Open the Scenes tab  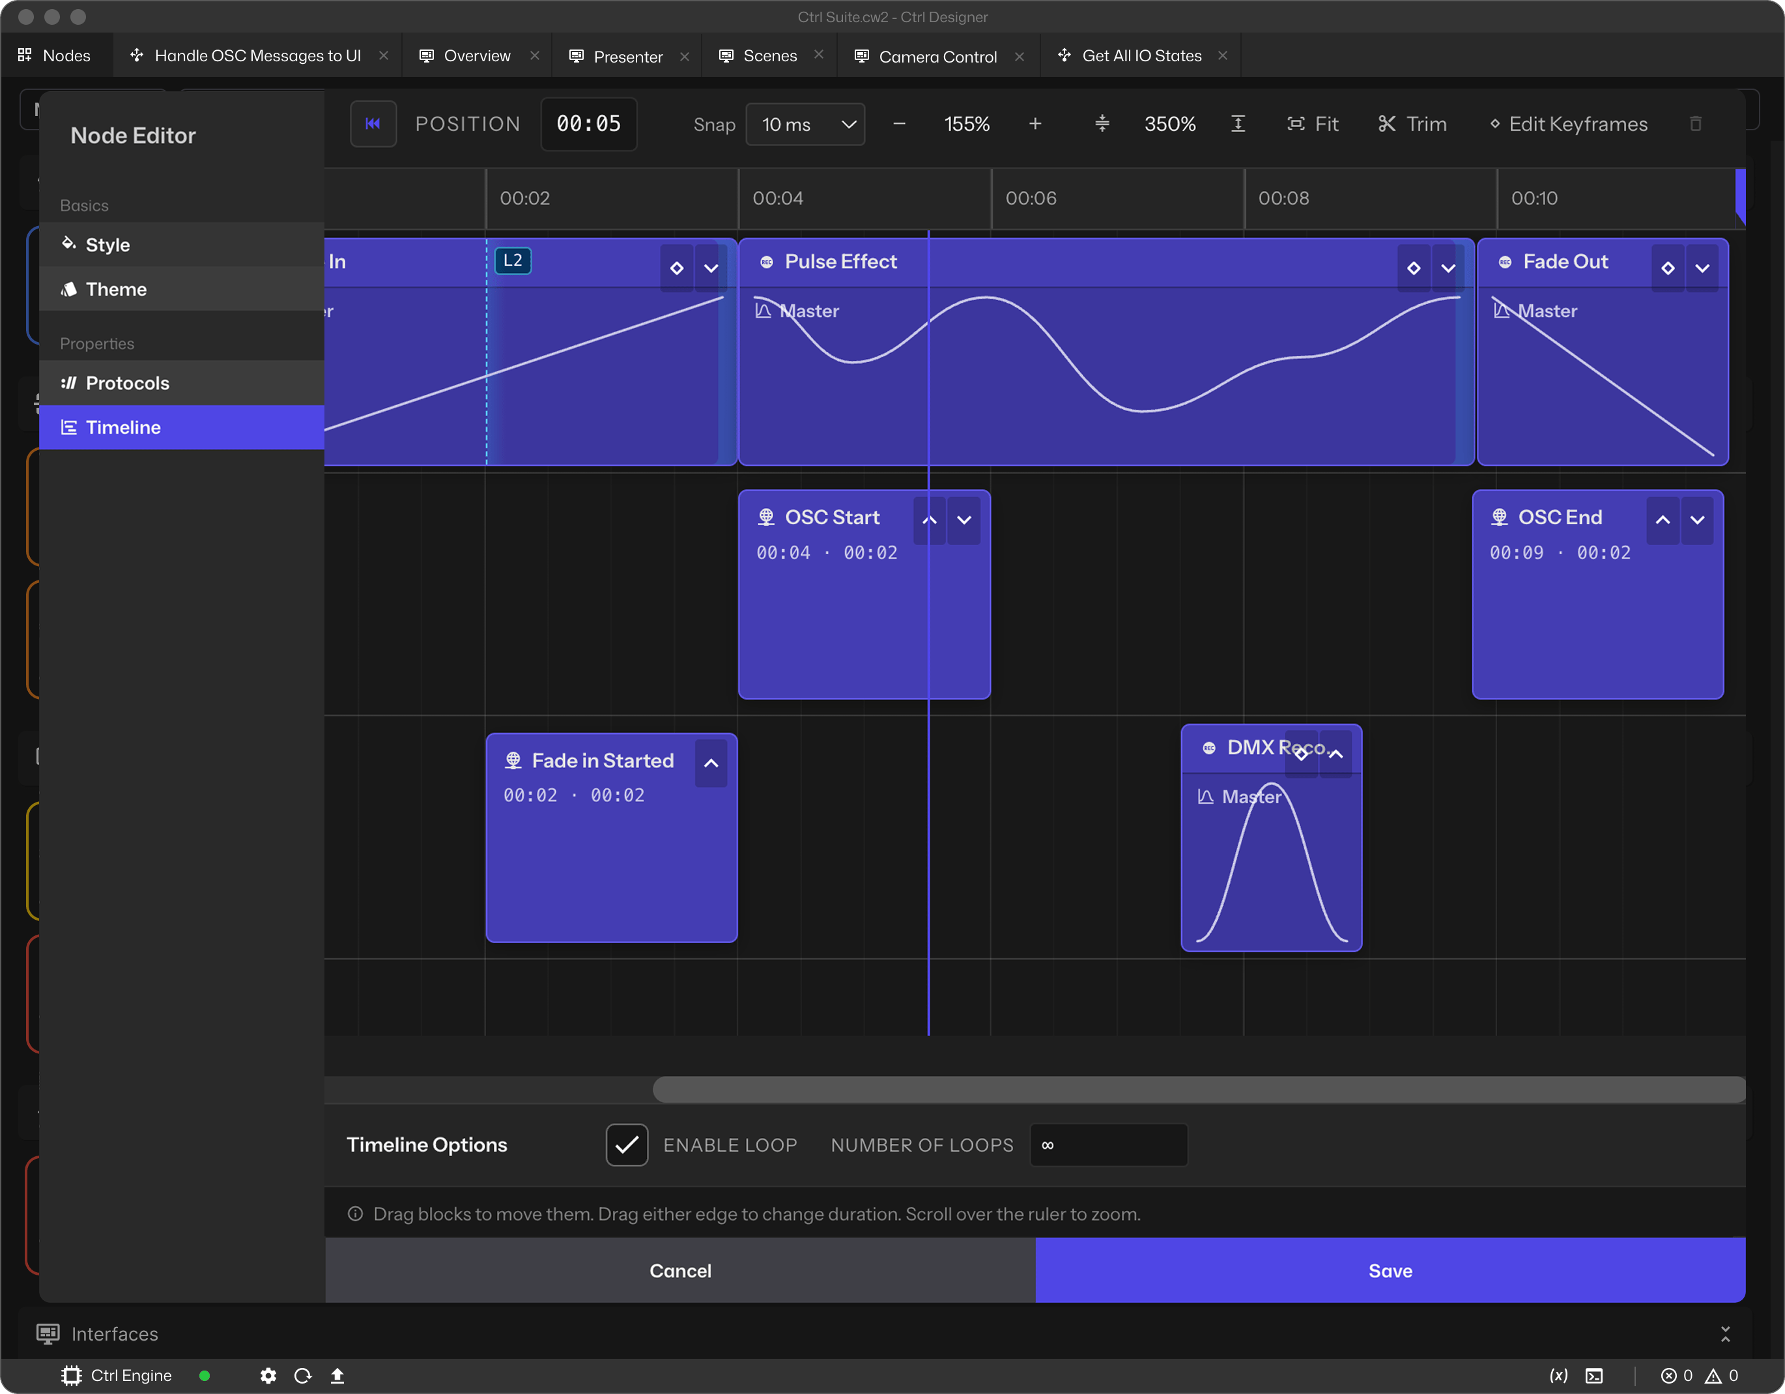tap(770, 55)
